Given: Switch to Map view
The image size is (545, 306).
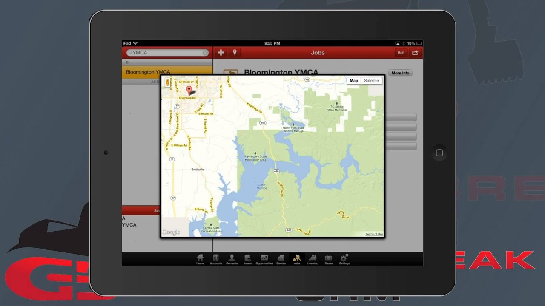Looking at the screenshot, I should click(354, 81).
